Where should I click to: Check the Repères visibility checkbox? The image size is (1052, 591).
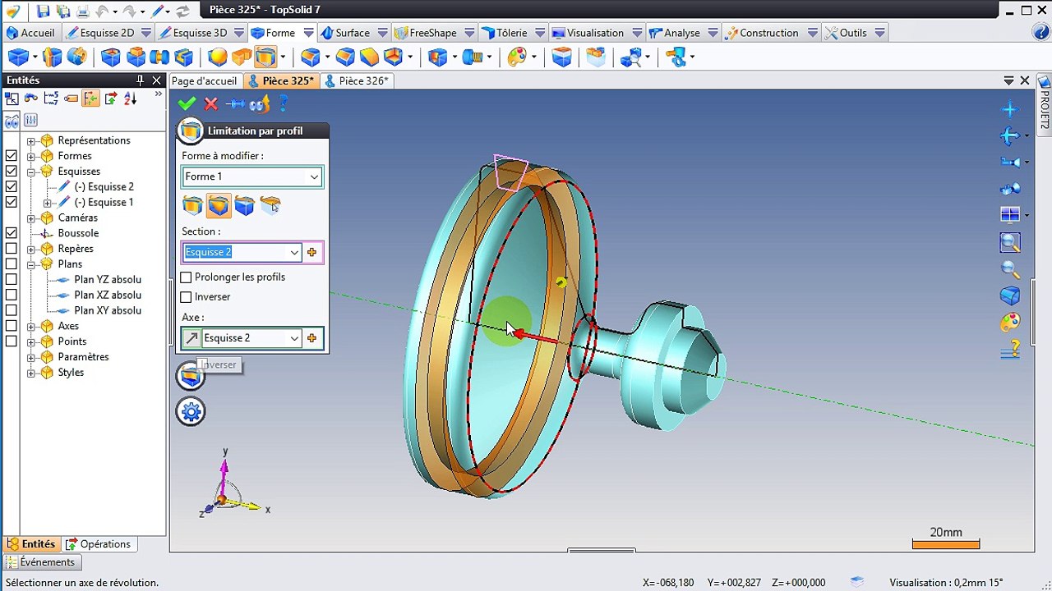[x=11, y=249]
